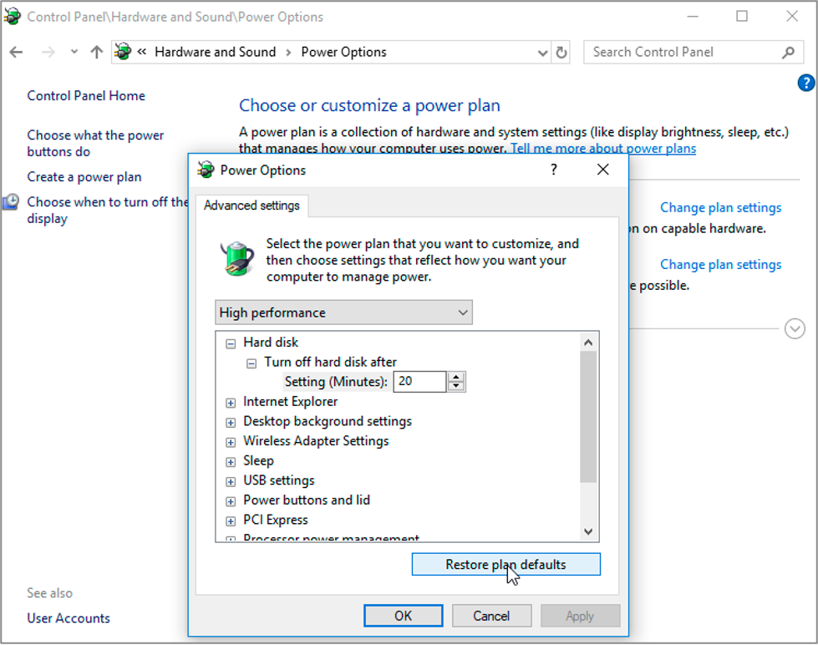Expand Wireless Adapter Settings node
This screenshot has height=645, width=818.
click(231, 443)
